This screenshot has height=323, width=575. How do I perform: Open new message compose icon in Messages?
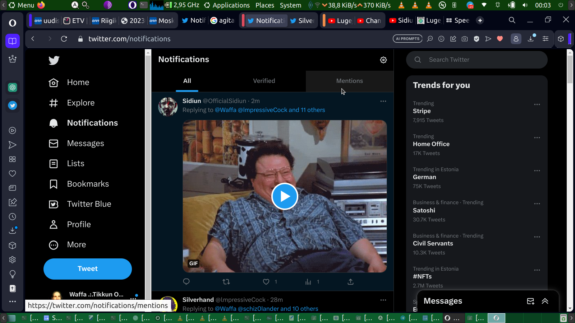click(530, 301)
